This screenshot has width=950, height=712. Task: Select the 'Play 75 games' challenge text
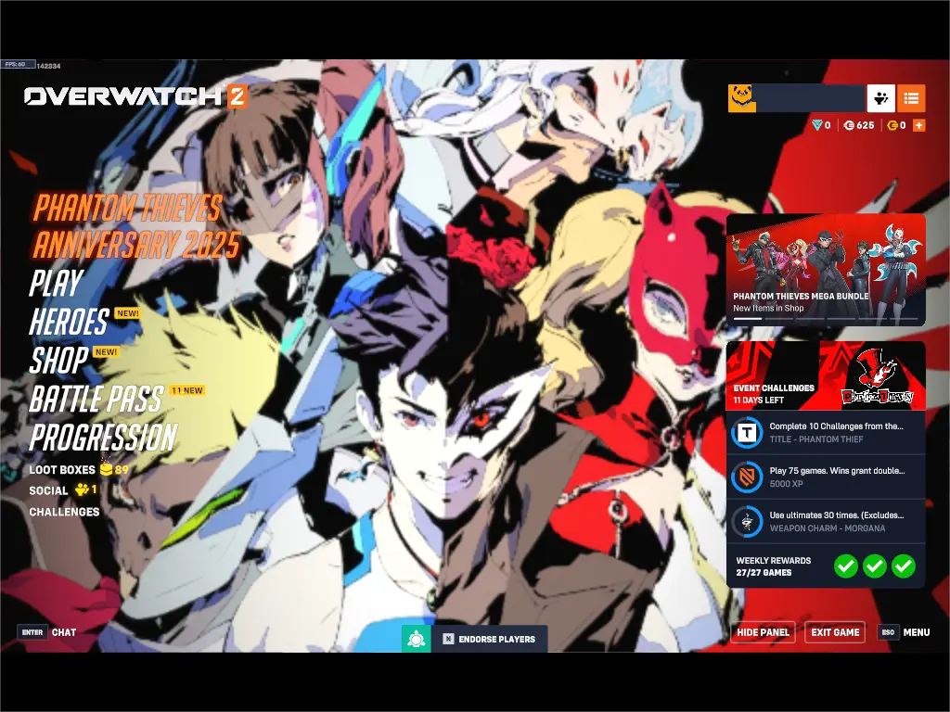coord(838,470)
